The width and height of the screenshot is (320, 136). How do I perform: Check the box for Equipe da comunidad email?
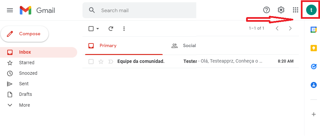pos(91,62)
